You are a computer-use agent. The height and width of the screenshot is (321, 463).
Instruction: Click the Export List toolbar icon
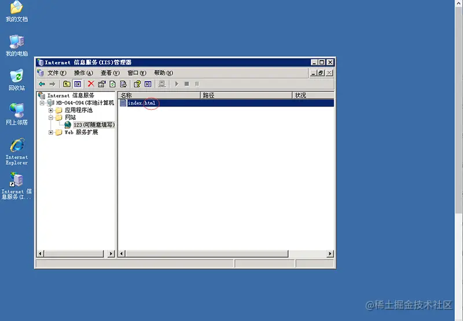[123, 84]
